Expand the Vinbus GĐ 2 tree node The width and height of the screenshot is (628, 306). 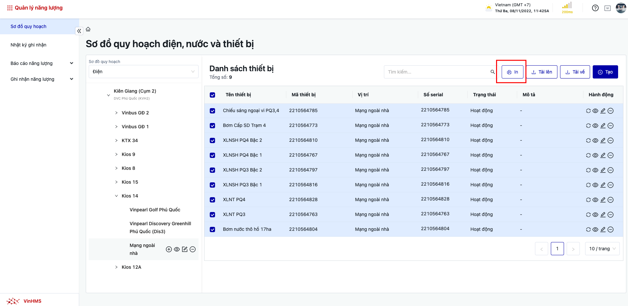[x=116, y=113]
